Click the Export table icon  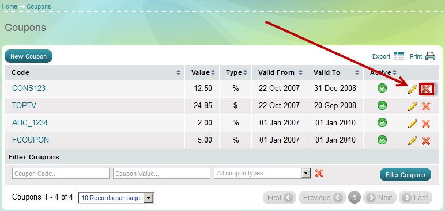coord(399,56)
